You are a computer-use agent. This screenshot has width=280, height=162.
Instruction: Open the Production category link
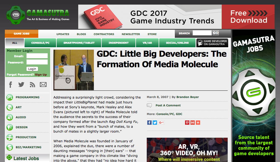(26, 137)
